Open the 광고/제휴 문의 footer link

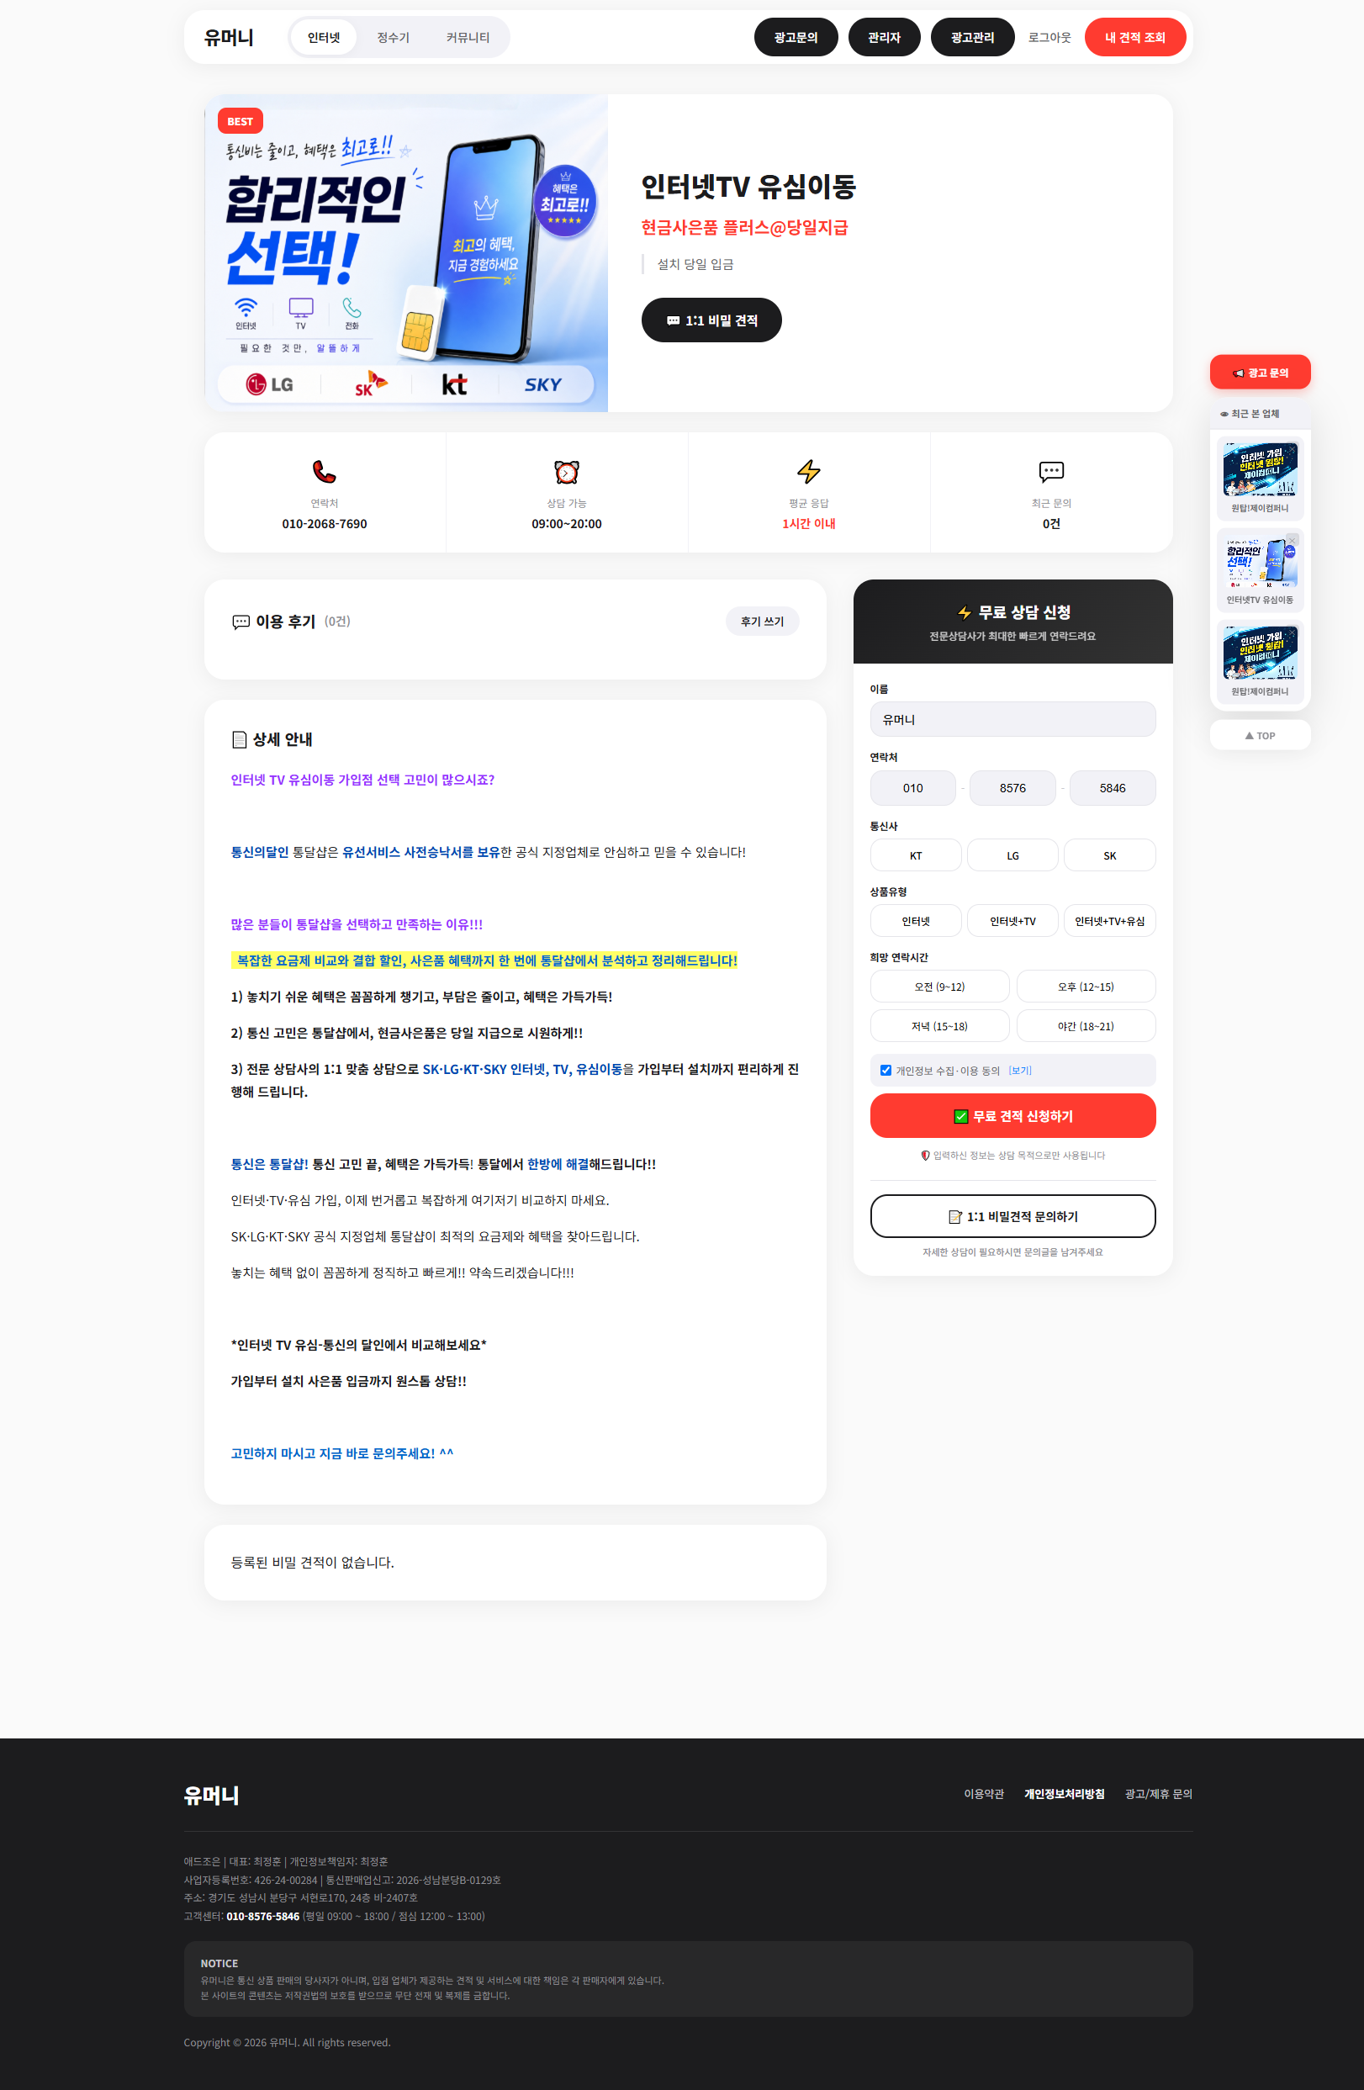(x=1159, y=1793)
